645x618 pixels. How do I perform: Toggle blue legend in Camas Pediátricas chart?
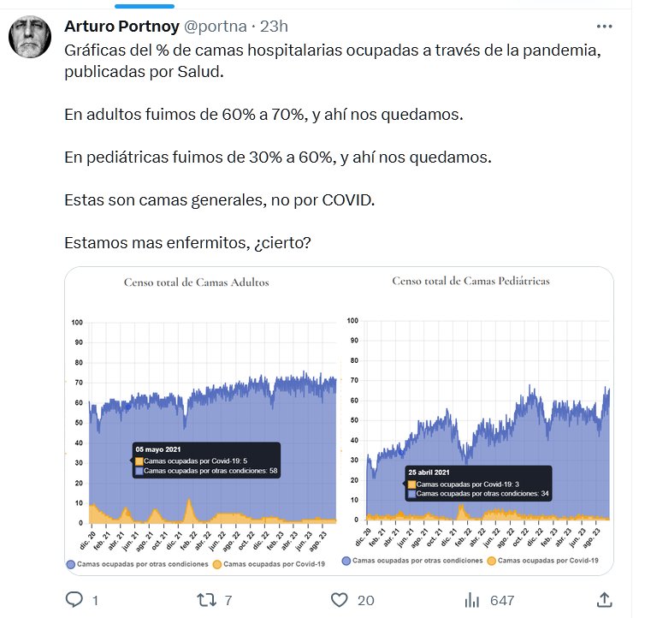pyautogui.click(x=346, y=561)
